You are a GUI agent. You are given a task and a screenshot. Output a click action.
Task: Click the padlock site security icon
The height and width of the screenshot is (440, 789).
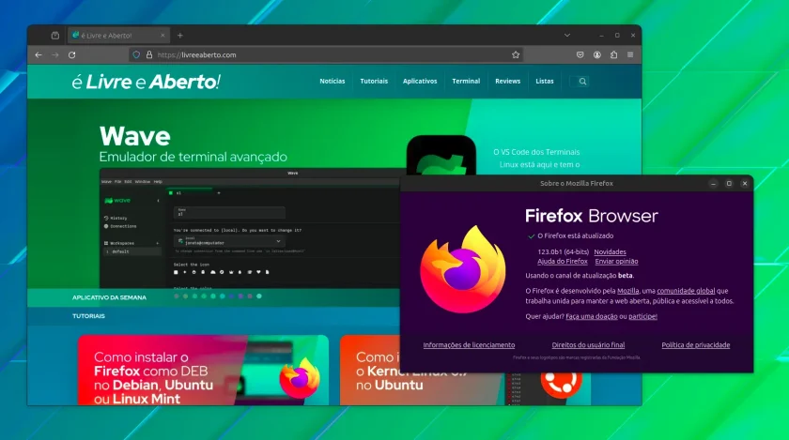[149, 54]
